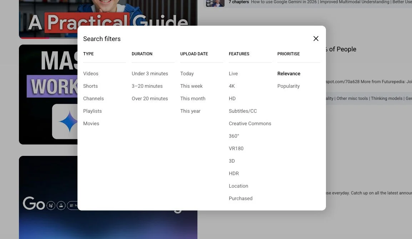Viewport: 412px width, 239px height.
Task: Close the Search filters dialog
Action: pos(316,39)
